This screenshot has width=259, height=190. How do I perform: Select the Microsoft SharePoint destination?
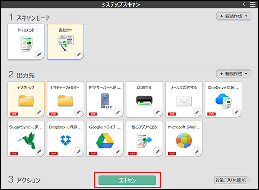coord(184,138)
